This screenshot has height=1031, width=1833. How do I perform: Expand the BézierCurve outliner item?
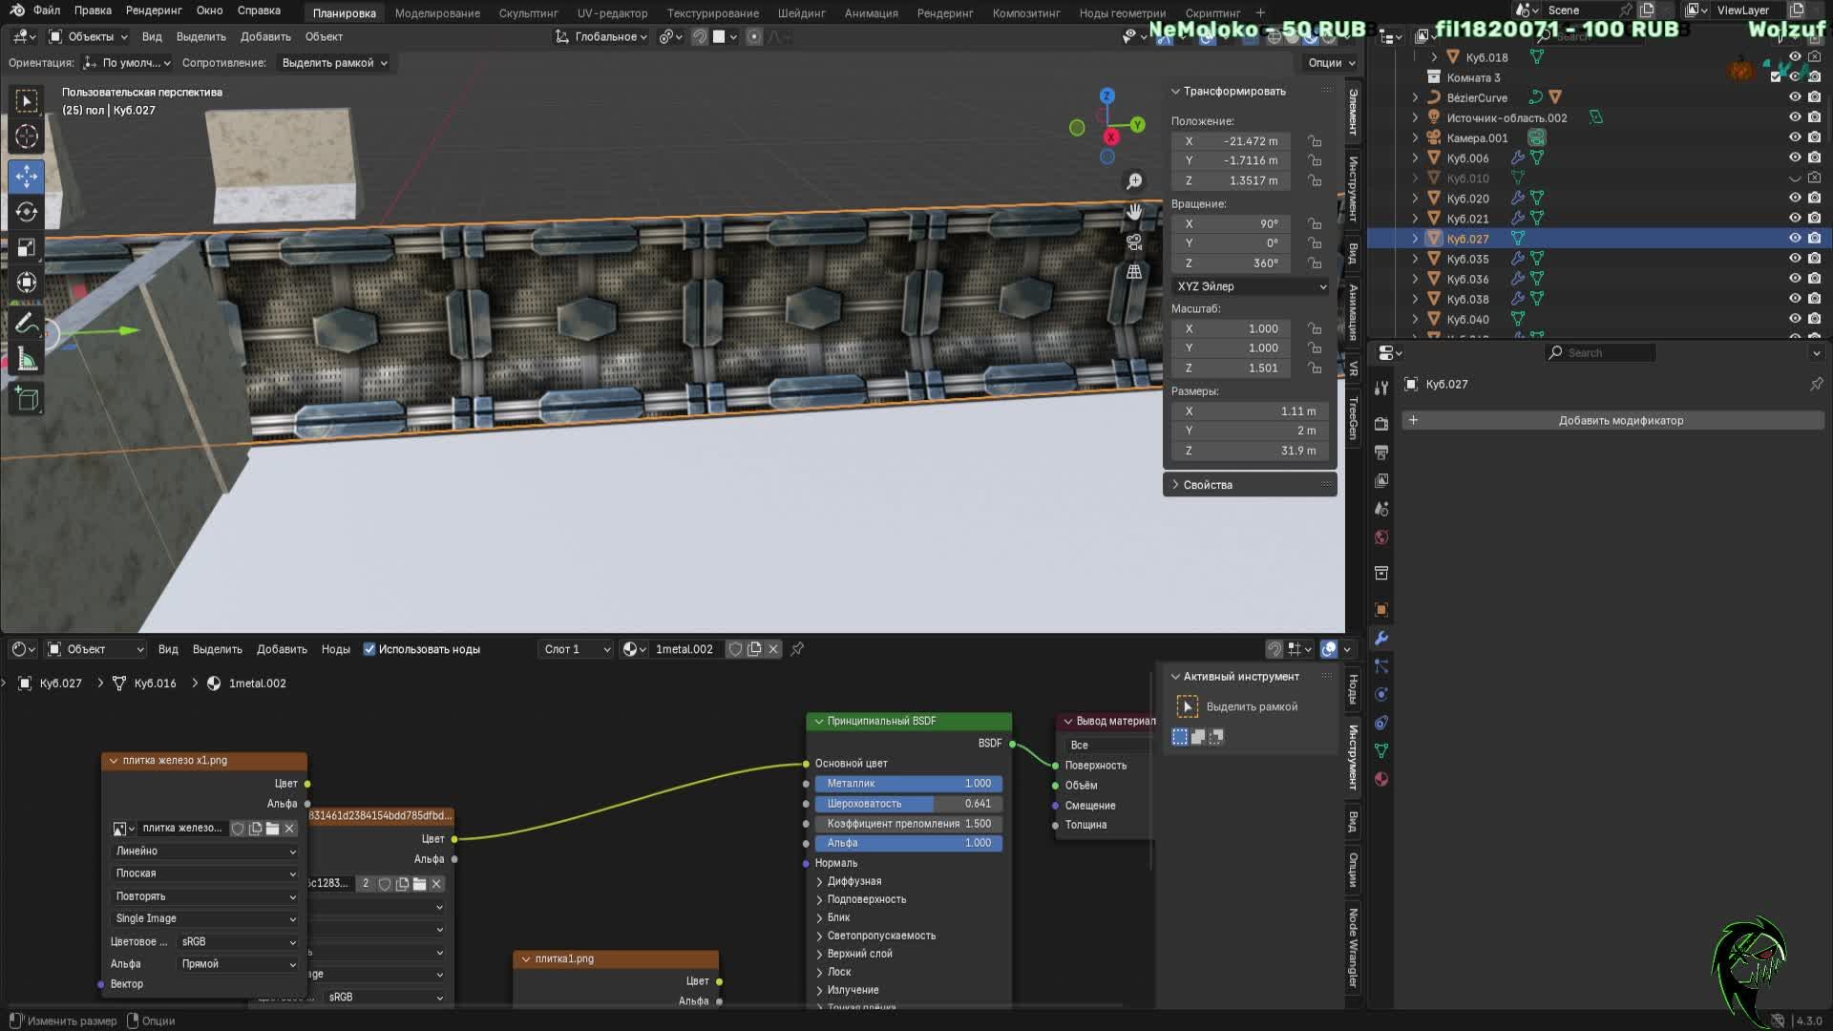[x=1415, y=97]
